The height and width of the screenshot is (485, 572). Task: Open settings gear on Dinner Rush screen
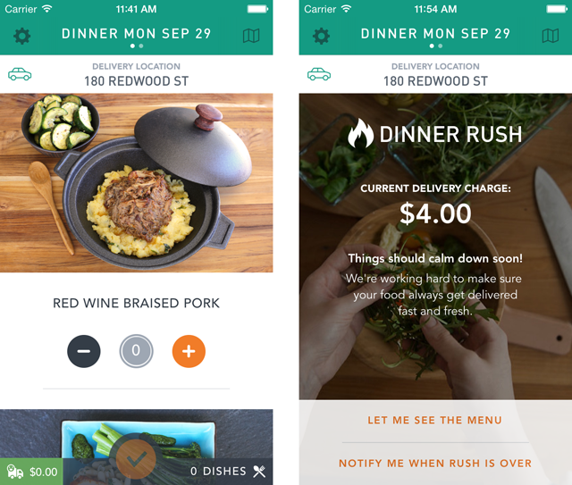[x=321, y=36]
